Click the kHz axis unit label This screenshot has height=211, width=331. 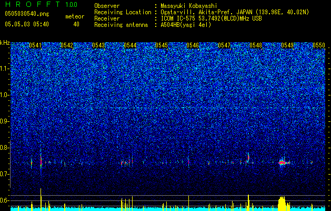5,43
